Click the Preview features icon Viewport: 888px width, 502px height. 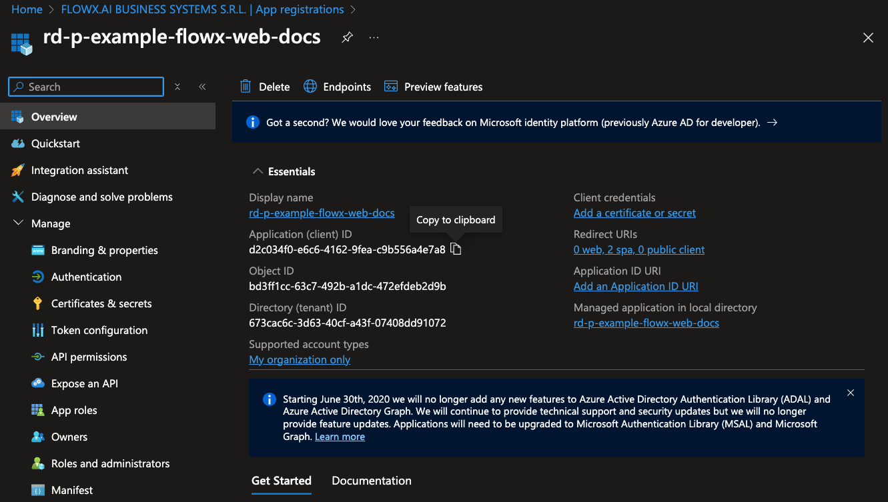pyautogui.click(x=391, y=87)
